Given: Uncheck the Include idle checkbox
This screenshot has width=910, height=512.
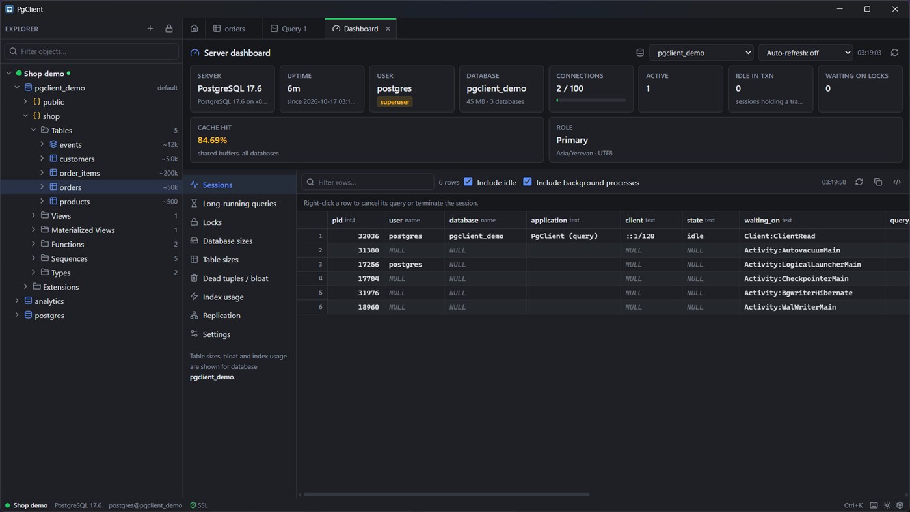Looking at the screenshot, I should point(468,182).
